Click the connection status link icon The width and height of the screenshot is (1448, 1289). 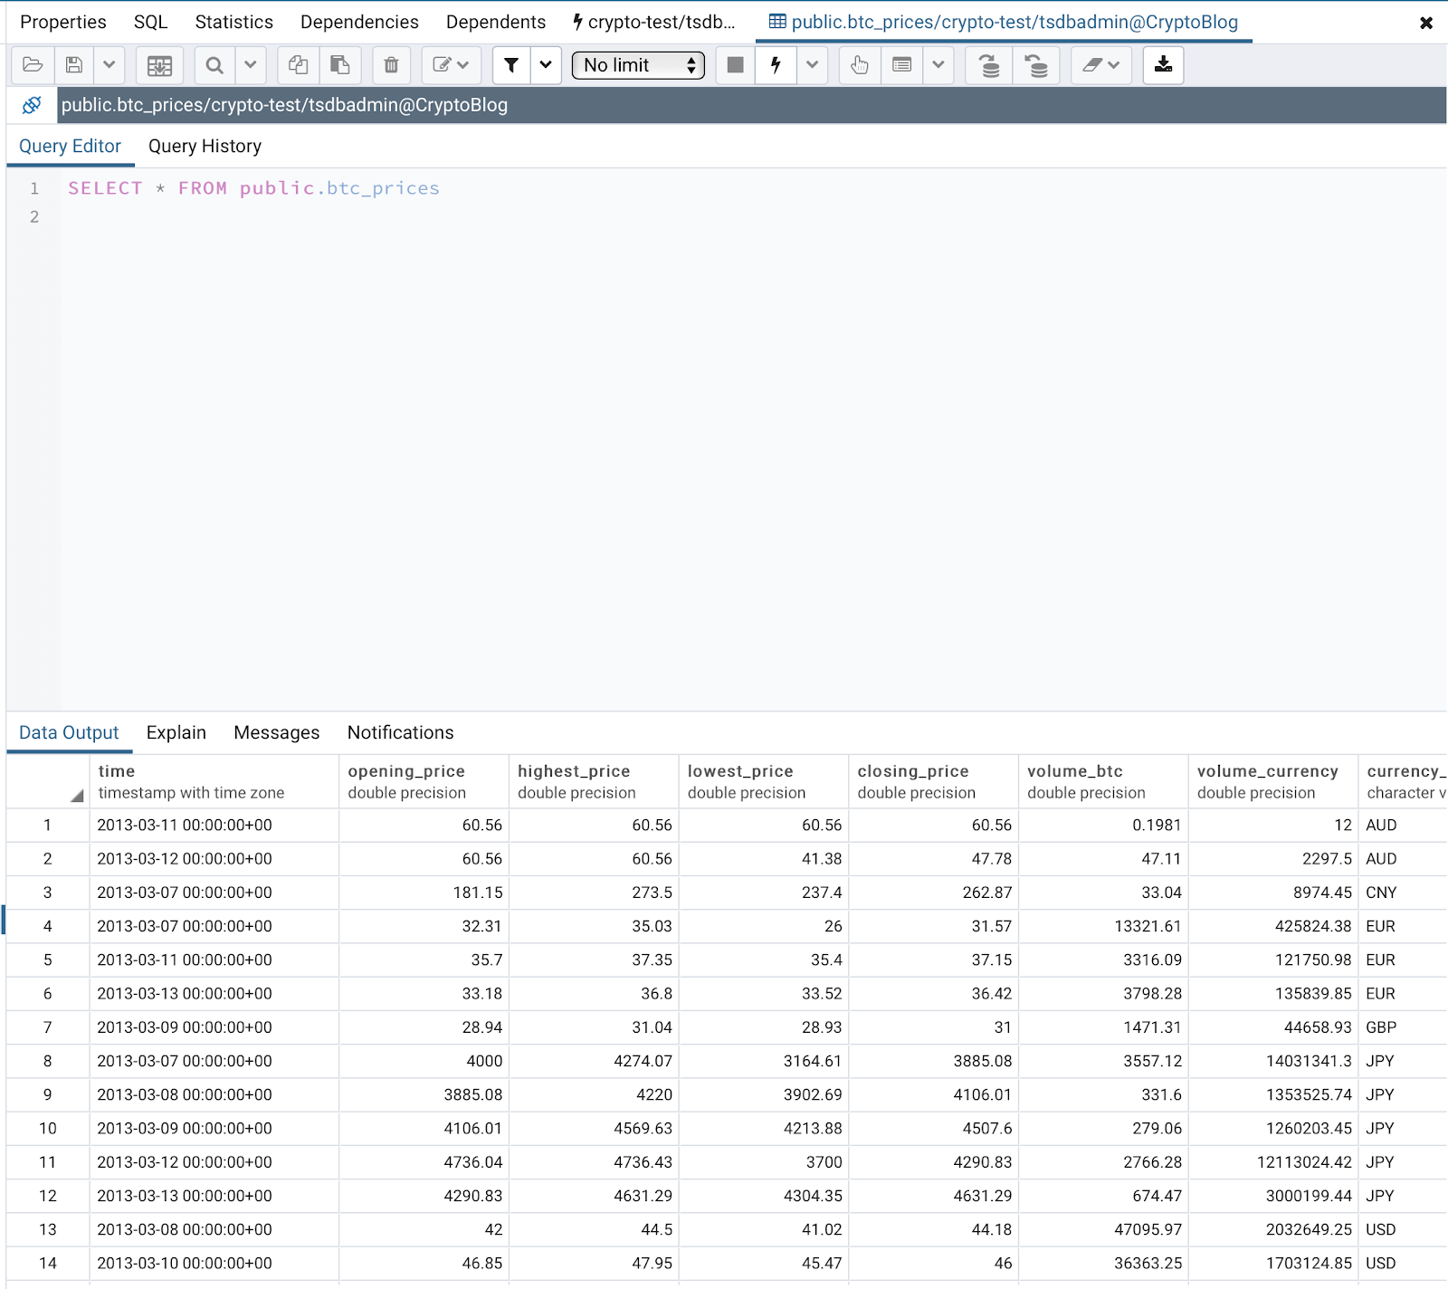32,105
